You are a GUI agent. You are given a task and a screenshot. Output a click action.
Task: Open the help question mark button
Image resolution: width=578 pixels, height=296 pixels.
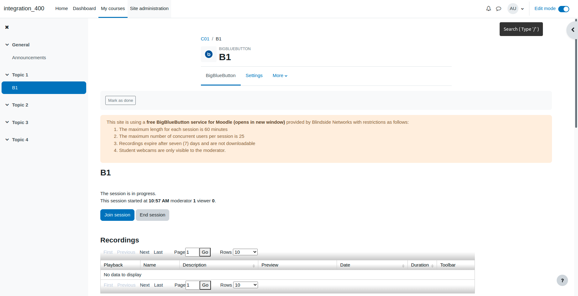pyautogui.click(x=562, y=280)
